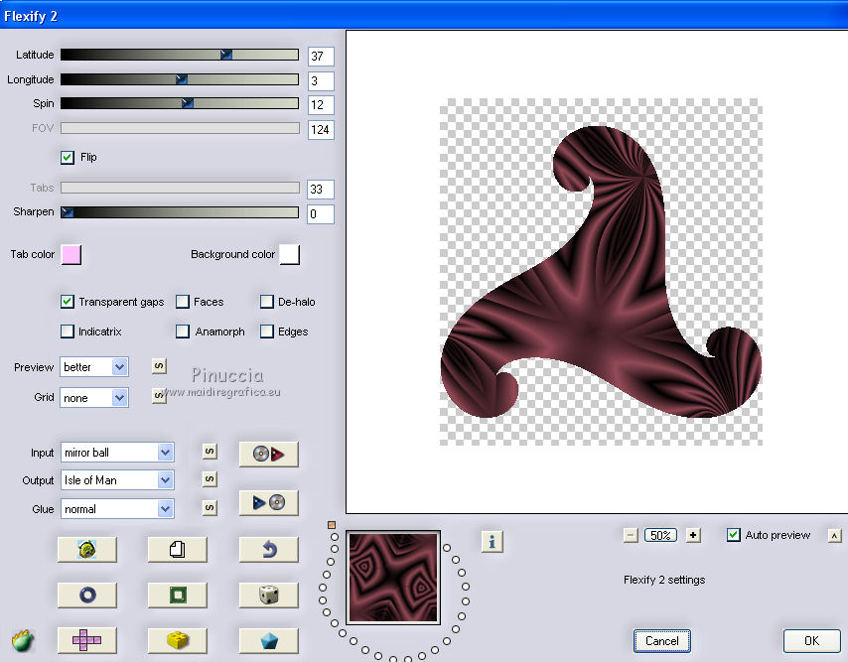Enable the Faces checkbox
The height and width of the screenshot is (662, 848).
pyautogui.click(x=183, y=302)
